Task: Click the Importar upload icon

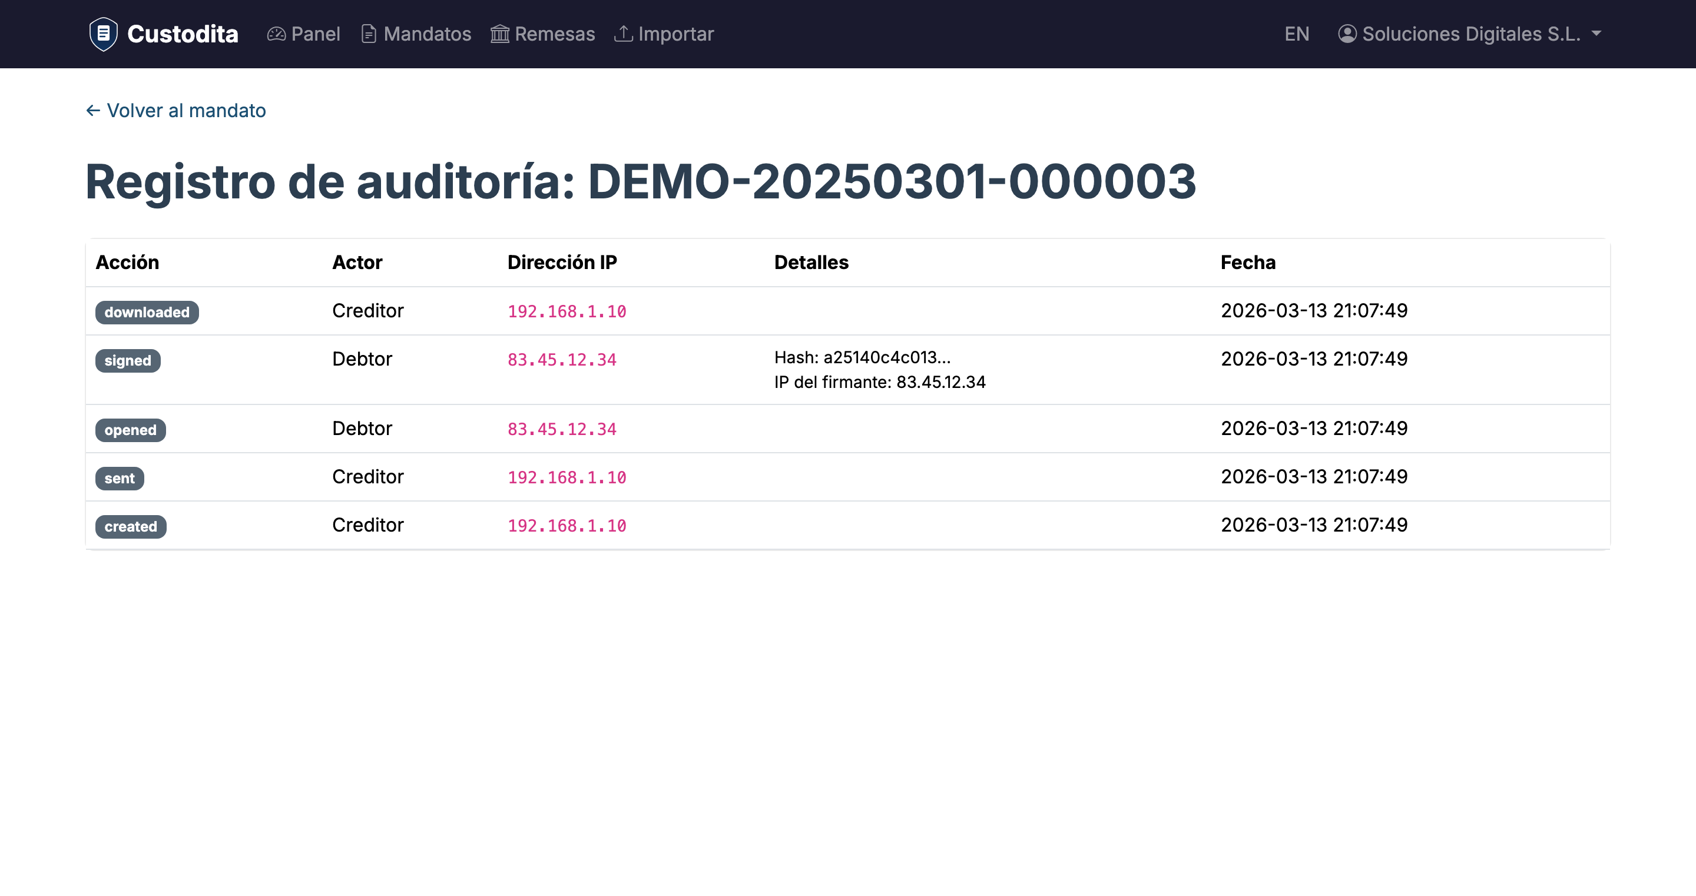Action: point(624,33)
